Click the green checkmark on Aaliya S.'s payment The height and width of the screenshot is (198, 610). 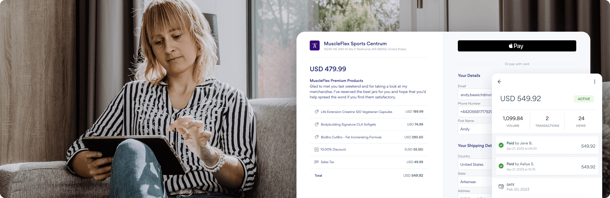501,166
